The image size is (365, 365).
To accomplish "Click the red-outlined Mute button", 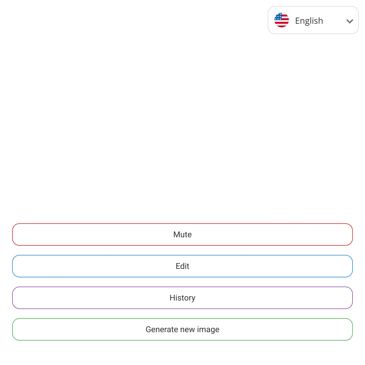I will tap(182, 235).
